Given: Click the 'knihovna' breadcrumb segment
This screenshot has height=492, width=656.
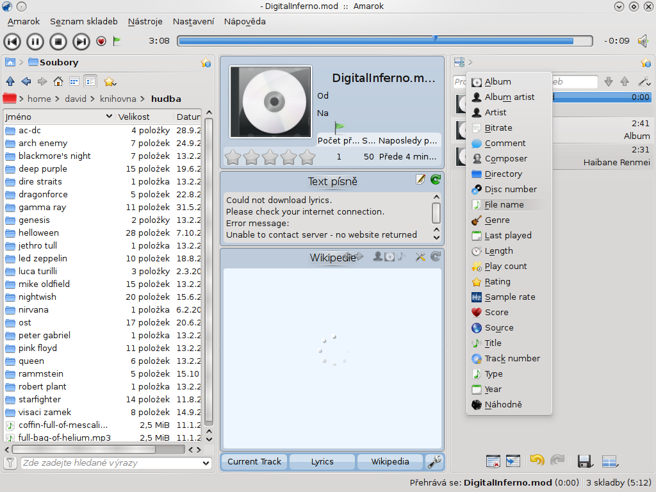Looking at the screenshot, I should (118, 99).
